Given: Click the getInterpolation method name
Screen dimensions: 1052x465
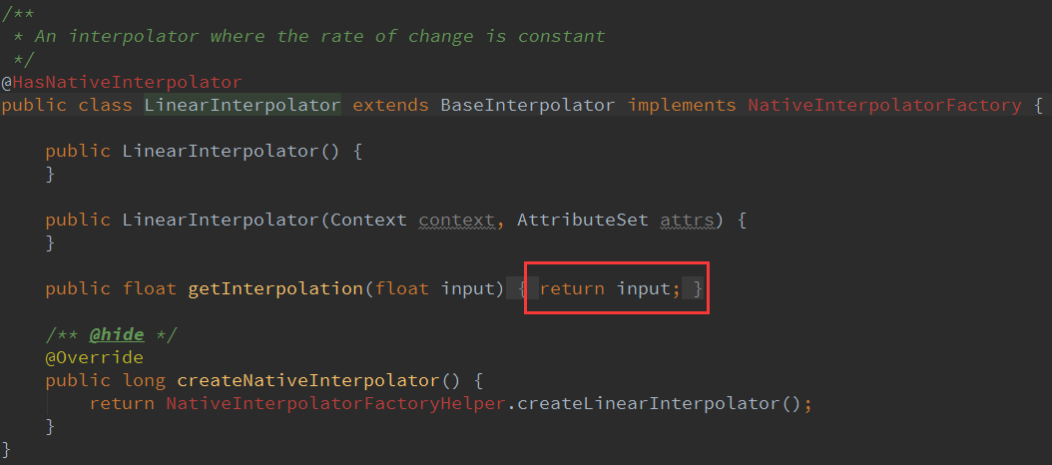Looking at the screenshot, I should click(274, 288).
